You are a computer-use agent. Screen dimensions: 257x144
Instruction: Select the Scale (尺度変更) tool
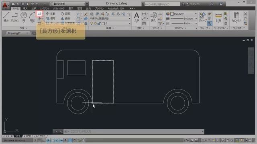68,23
